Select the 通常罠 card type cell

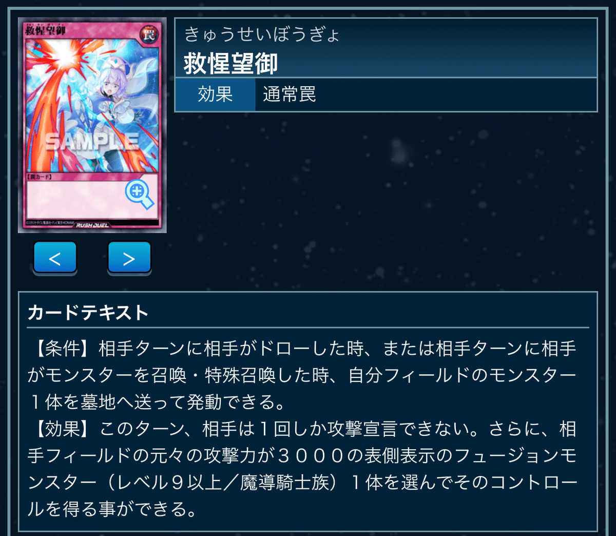pos(426,94)
